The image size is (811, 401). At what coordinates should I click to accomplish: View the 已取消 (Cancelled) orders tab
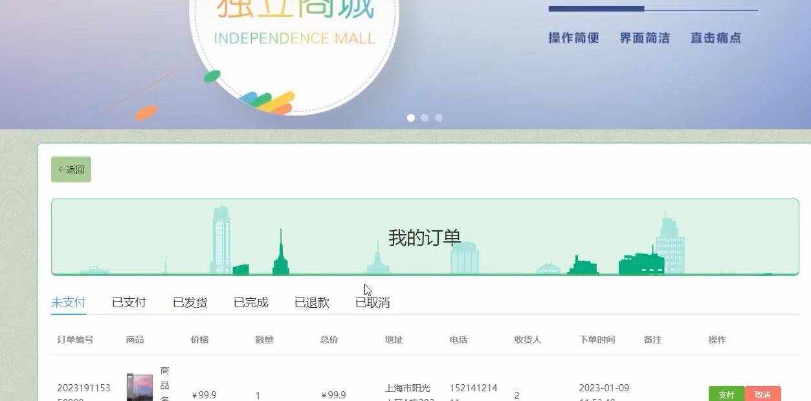[x=372, y=301]
